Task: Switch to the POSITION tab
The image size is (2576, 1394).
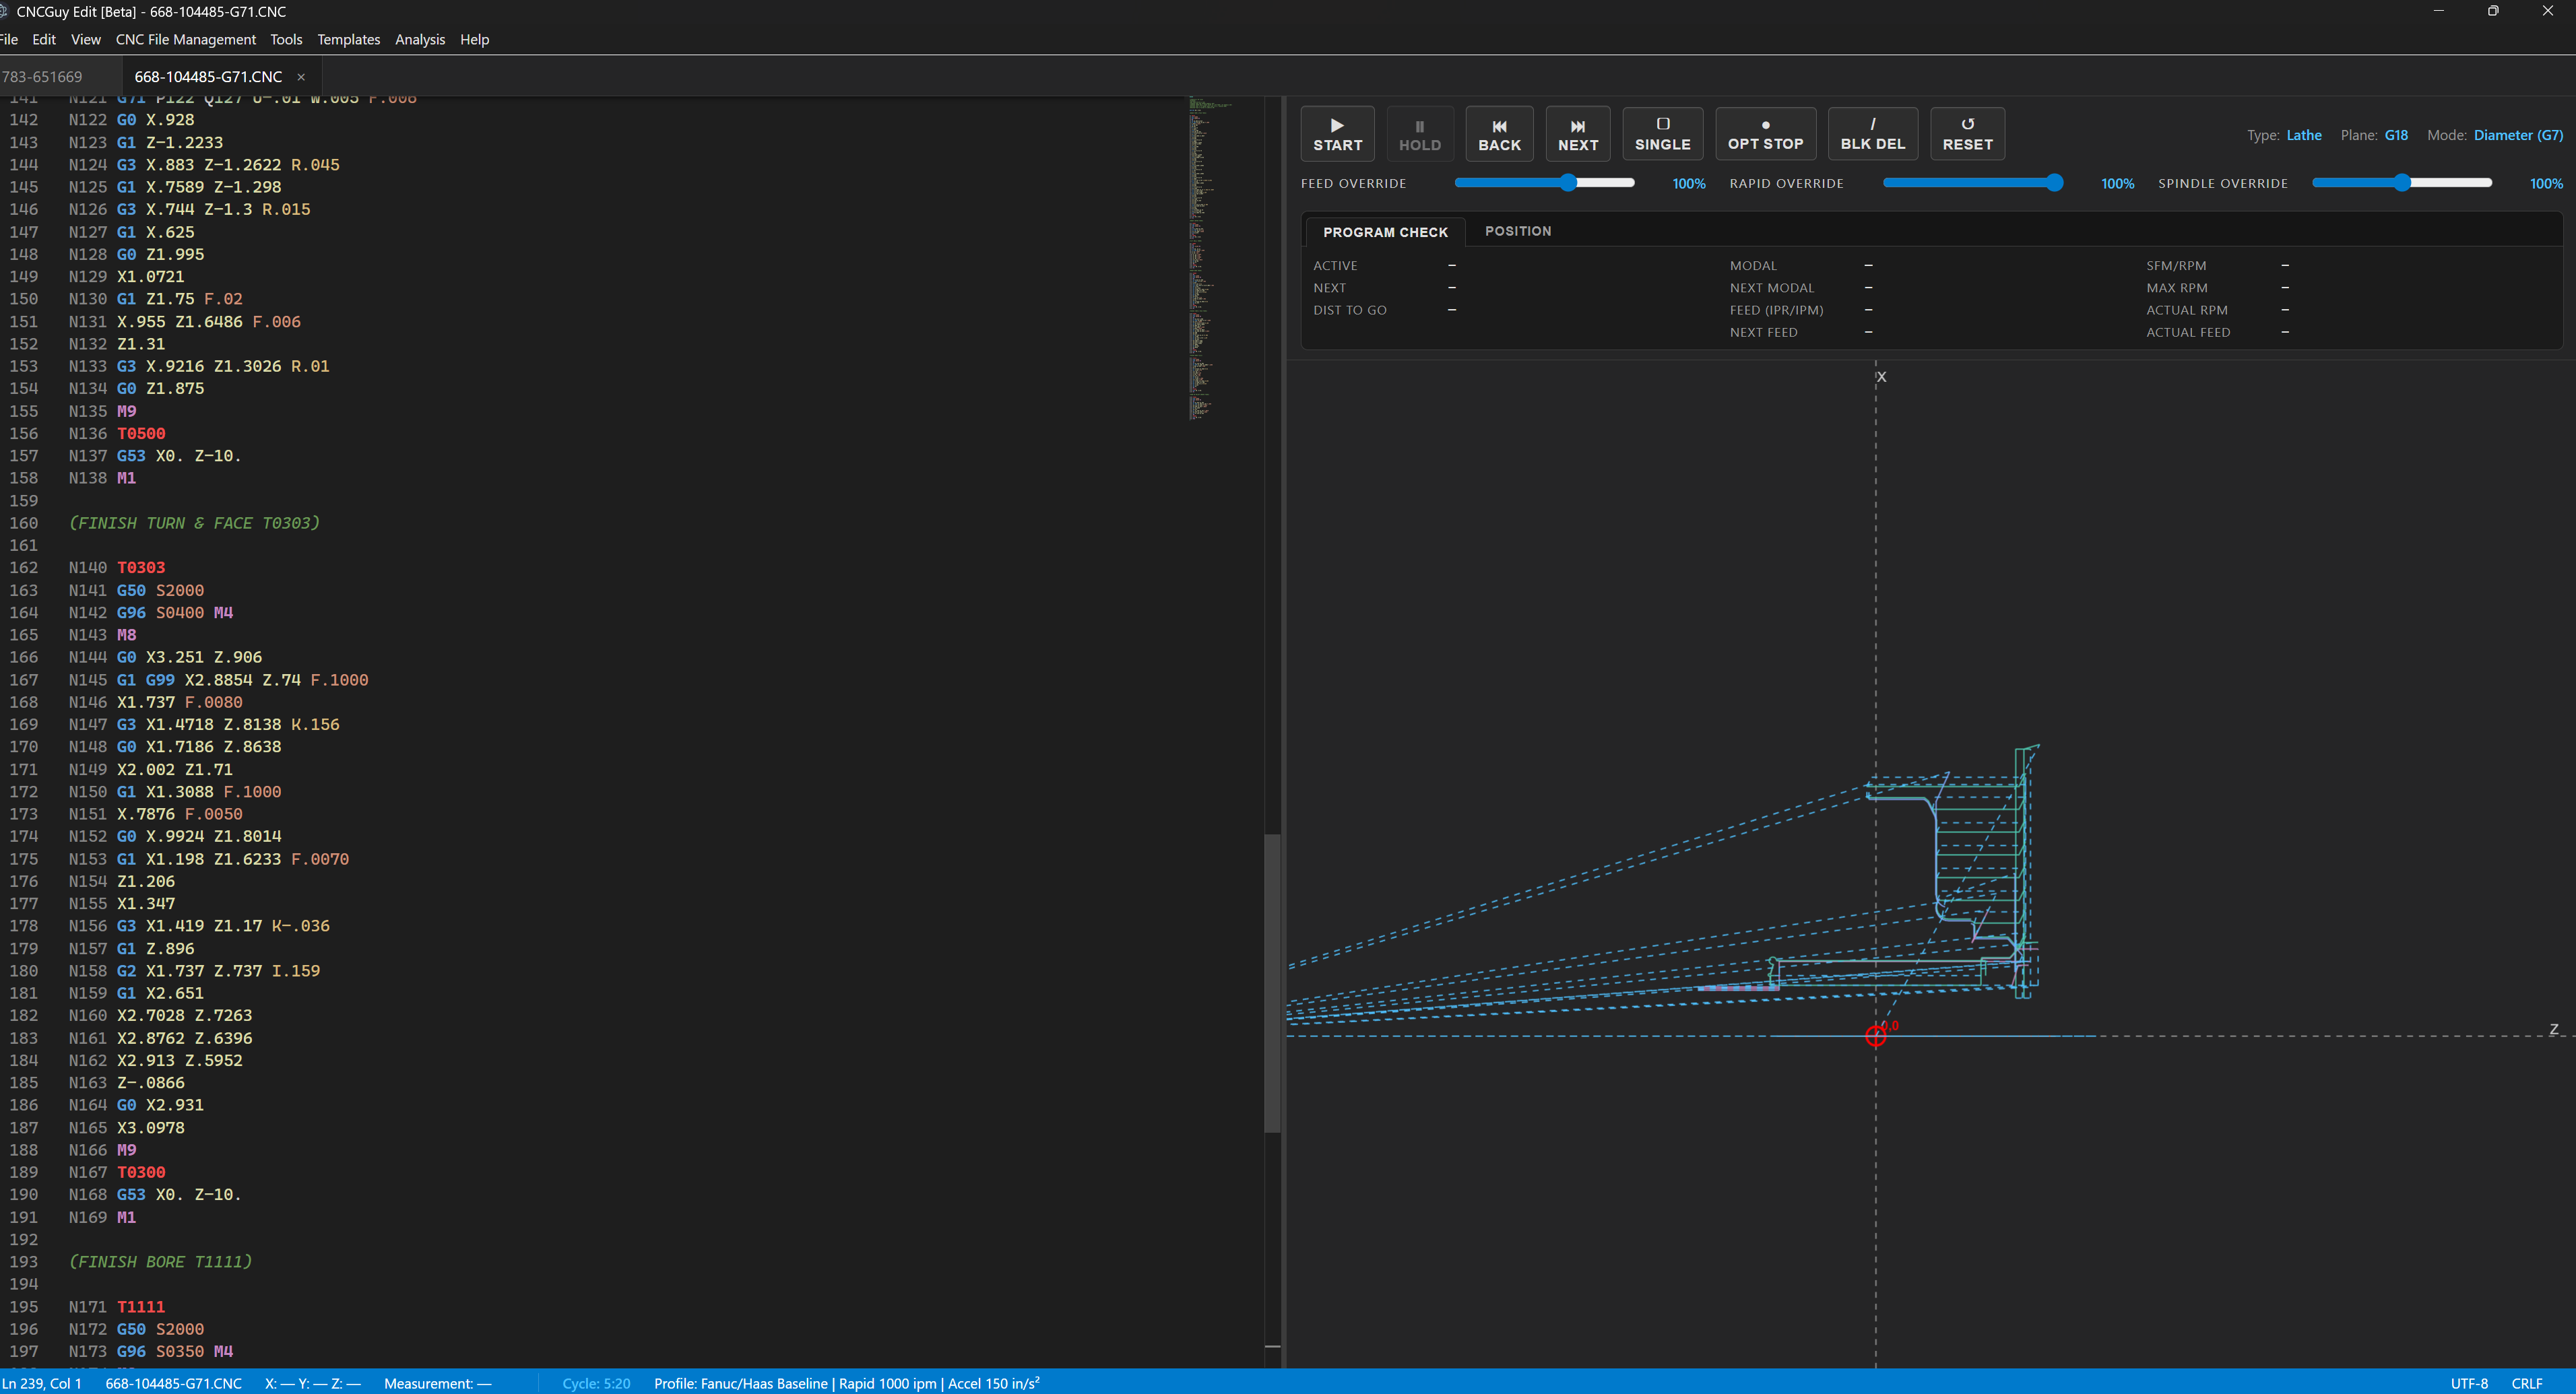Action: (1518, 231)
